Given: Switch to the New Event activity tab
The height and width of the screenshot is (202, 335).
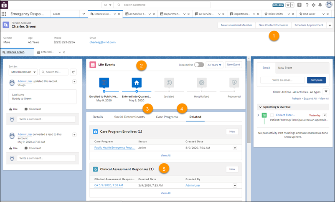Looking at the screenshot, I should (x=285, y=68).
